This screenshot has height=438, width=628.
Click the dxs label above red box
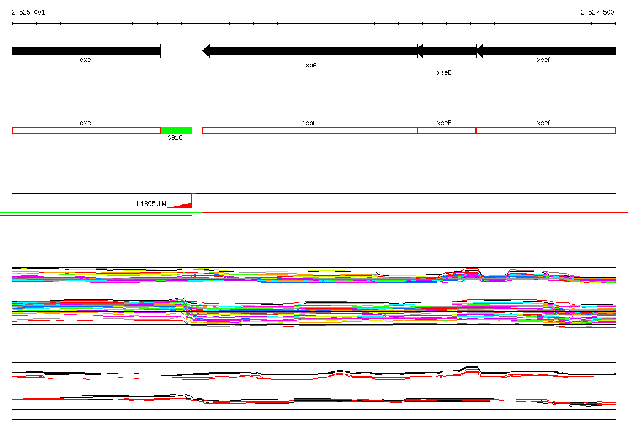[85, 123]
